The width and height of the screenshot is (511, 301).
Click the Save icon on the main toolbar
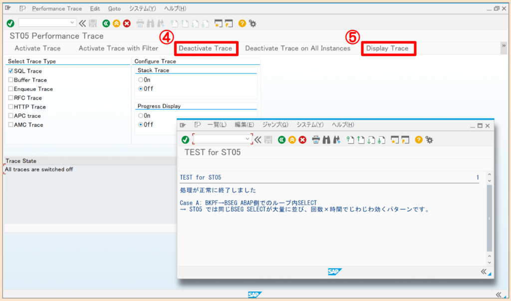[93, 22]
